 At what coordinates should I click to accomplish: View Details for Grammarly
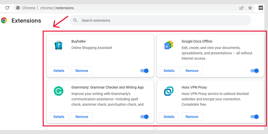pos(59,117)
